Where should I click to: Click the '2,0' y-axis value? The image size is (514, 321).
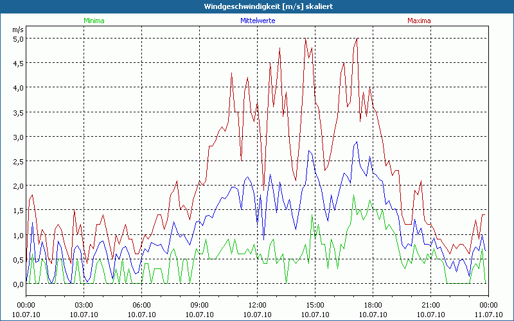click(19, 186)
